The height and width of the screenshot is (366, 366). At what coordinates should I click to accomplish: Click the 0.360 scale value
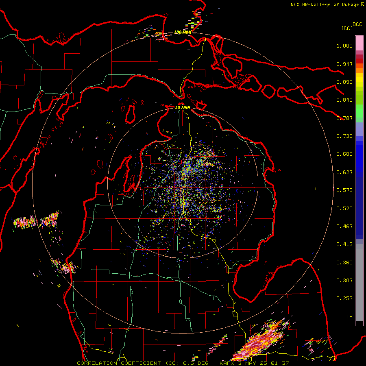pos(344,263)
